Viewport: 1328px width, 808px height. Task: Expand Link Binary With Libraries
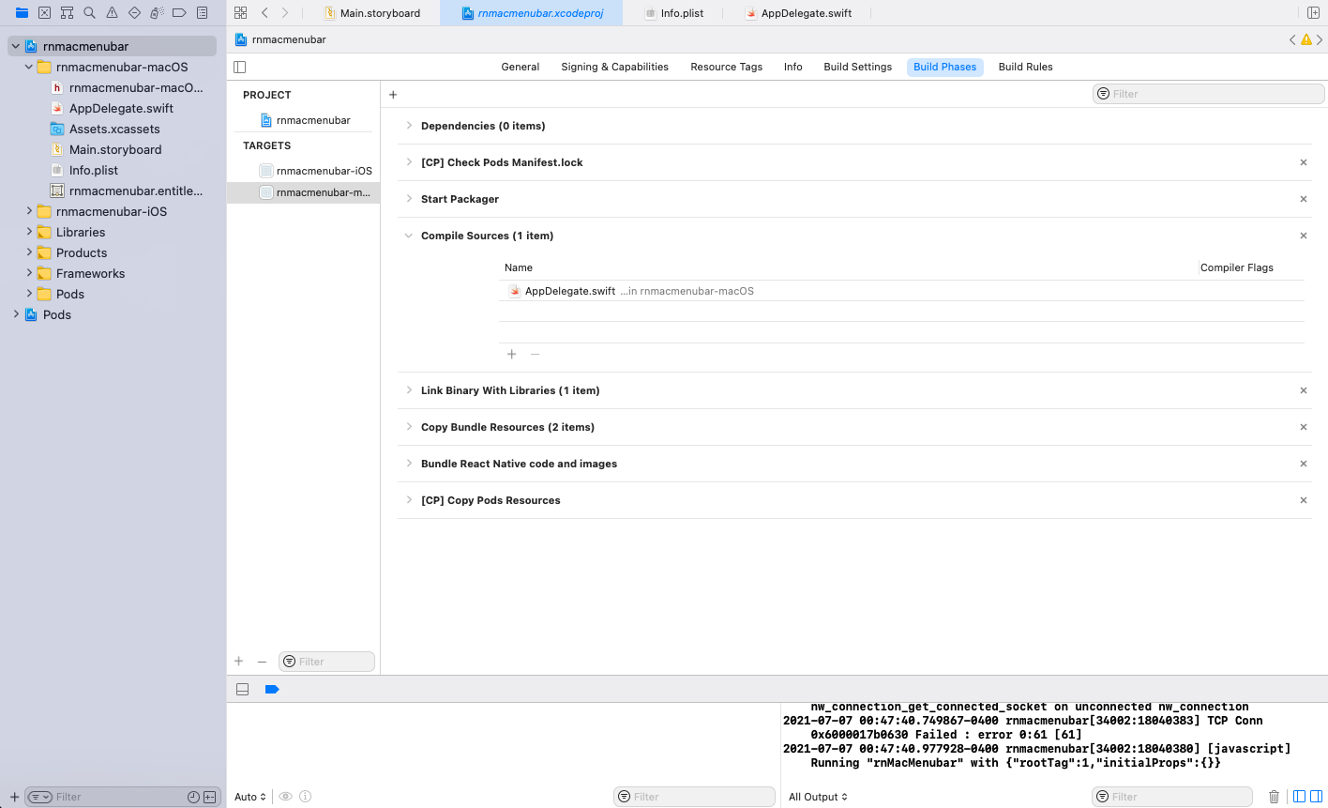(x=409, y=390)
